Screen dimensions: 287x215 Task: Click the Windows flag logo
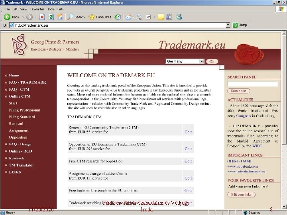pyautogui.click(x=281, y=9)
